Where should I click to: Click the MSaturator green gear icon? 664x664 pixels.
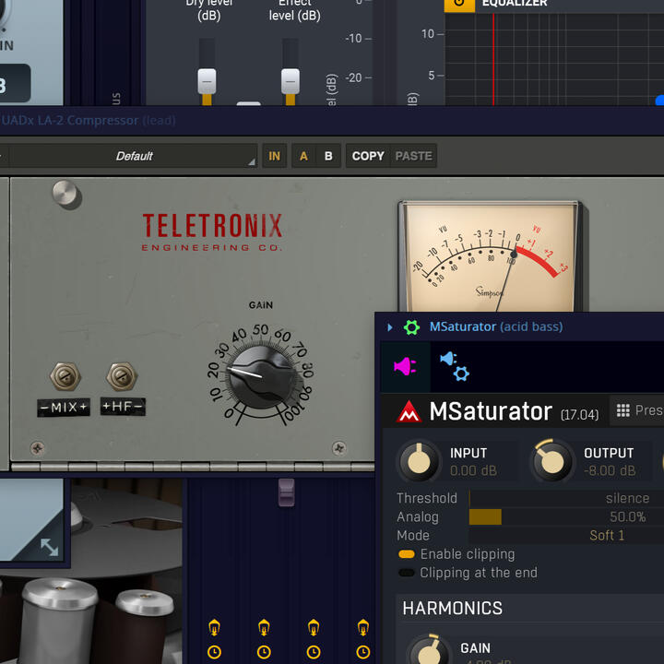point(411,327)
